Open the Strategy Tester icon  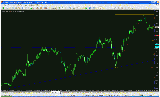click(27, 8)
